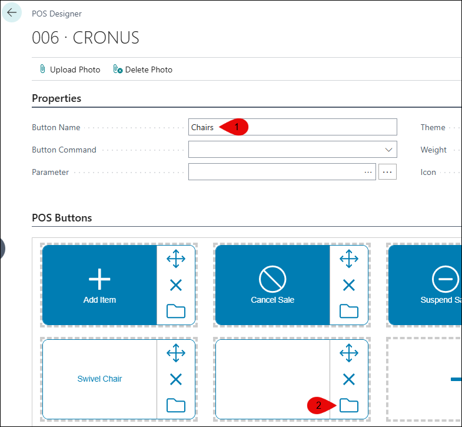Open Parameter lookup via inner ellipsis
Viewport: 462px width, 427px height.
pos(368,172)
